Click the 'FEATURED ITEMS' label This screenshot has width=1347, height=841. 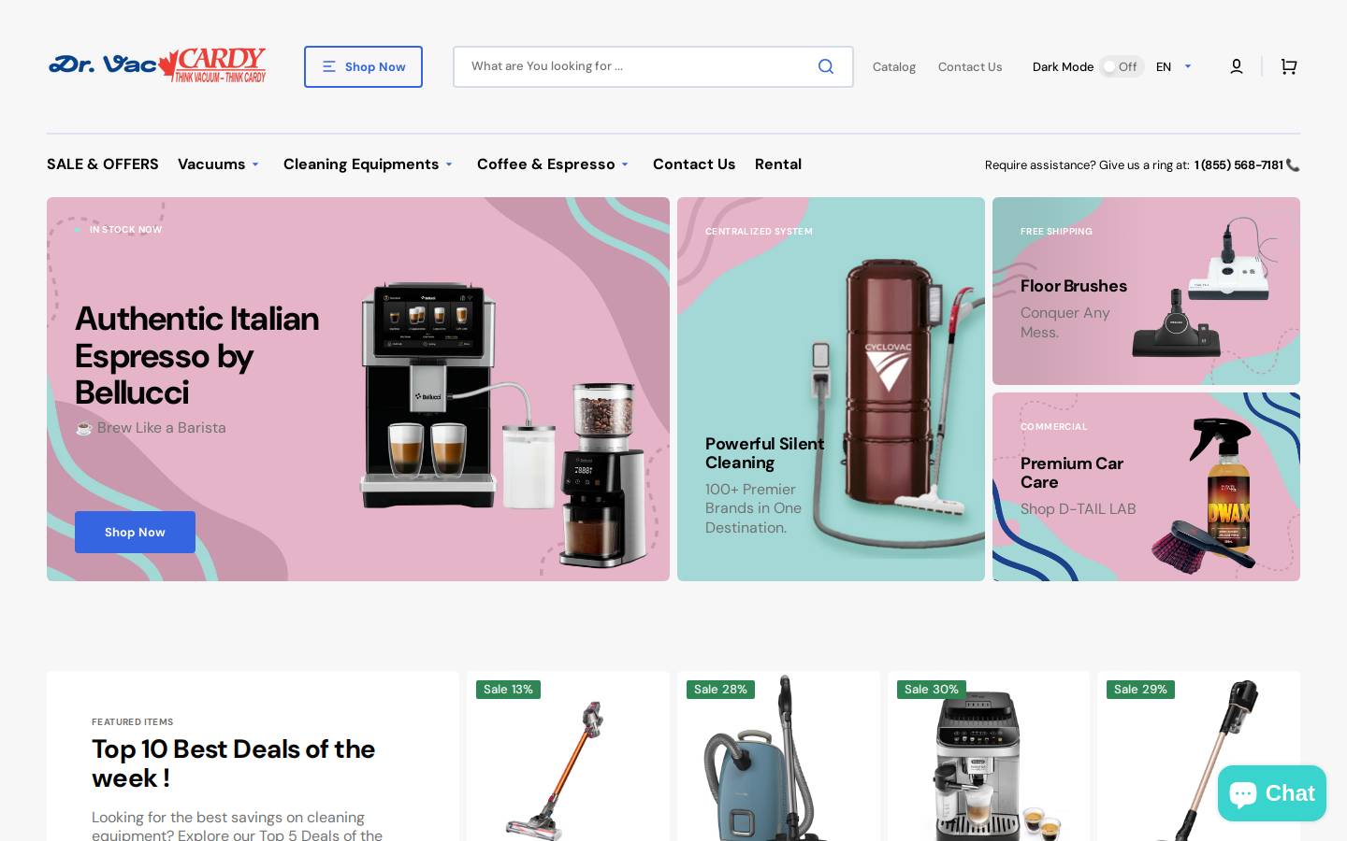point(132,721)
